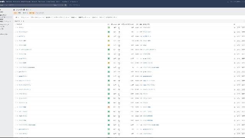Open the グローバルボリューム filter dropdown
Viewport: 245px width, 138px height.
tap(37, 17)
